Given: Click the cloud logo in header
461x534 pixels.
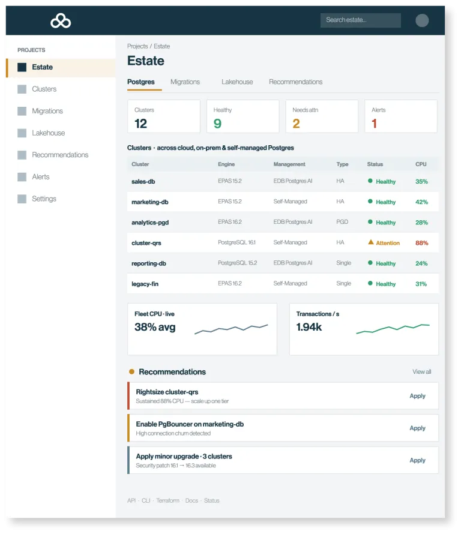Looking at the screenshot, I should pyautogui.click(x=61, y=21).
